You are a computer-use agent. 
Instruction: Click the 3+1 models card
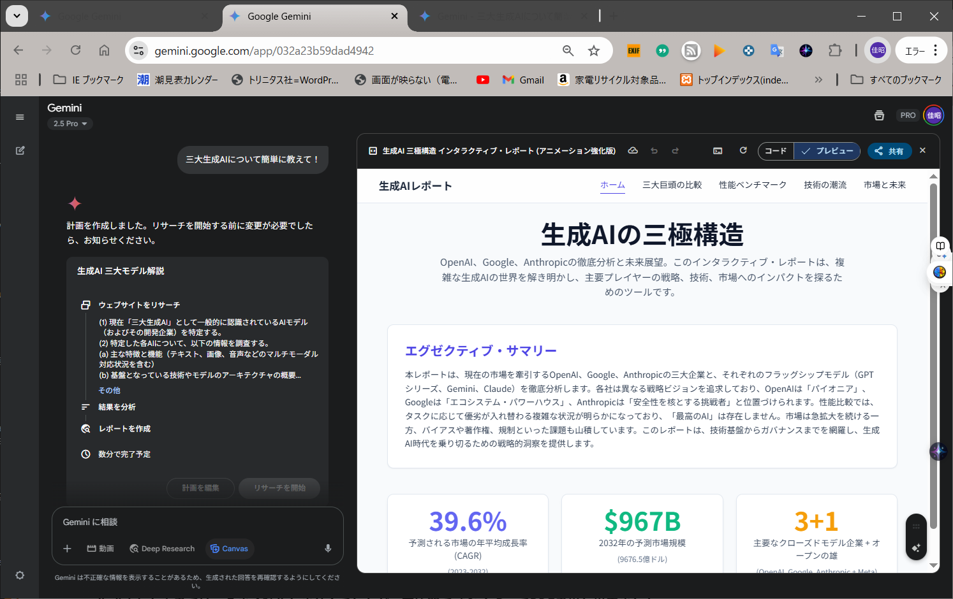coord(816,534)
